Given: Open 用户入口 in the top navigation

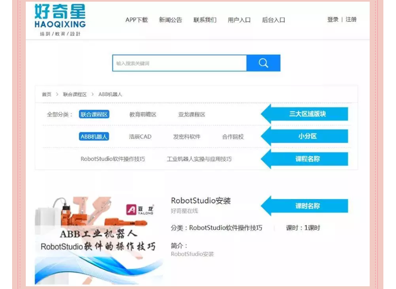Looking at the screenshot, I should click(239, 20).
